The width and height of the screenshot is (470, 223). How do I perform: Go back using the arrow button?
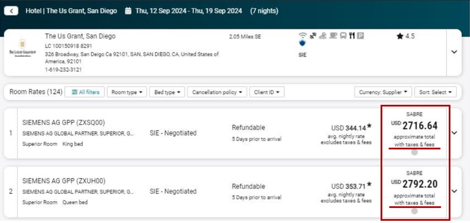11,11
